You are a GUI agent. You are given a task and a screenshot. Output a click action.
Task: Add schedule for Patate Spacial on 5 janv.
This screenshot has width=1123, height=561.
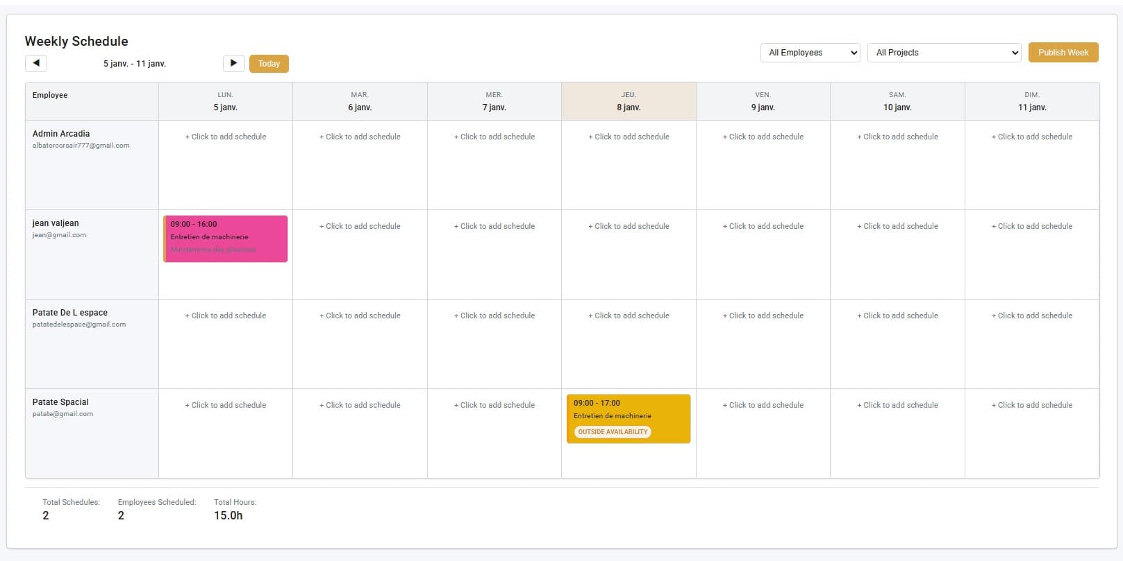pyautogui.click(x=226, y=405)
